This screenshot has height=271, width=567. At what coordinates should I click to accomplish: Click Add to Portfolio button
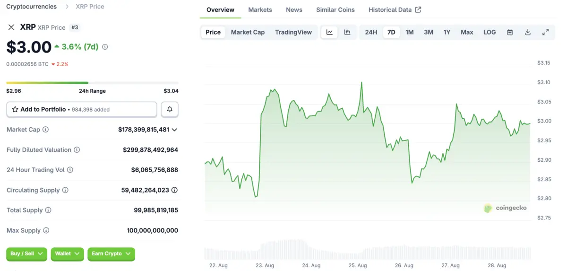(x=81, y=109)
